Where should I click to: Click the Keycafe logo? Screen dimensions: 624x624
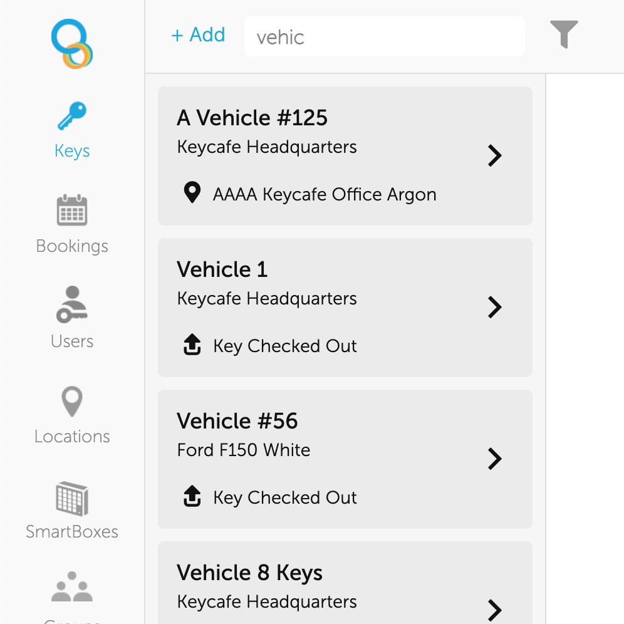pyautogui.click(x=71, y=42)
